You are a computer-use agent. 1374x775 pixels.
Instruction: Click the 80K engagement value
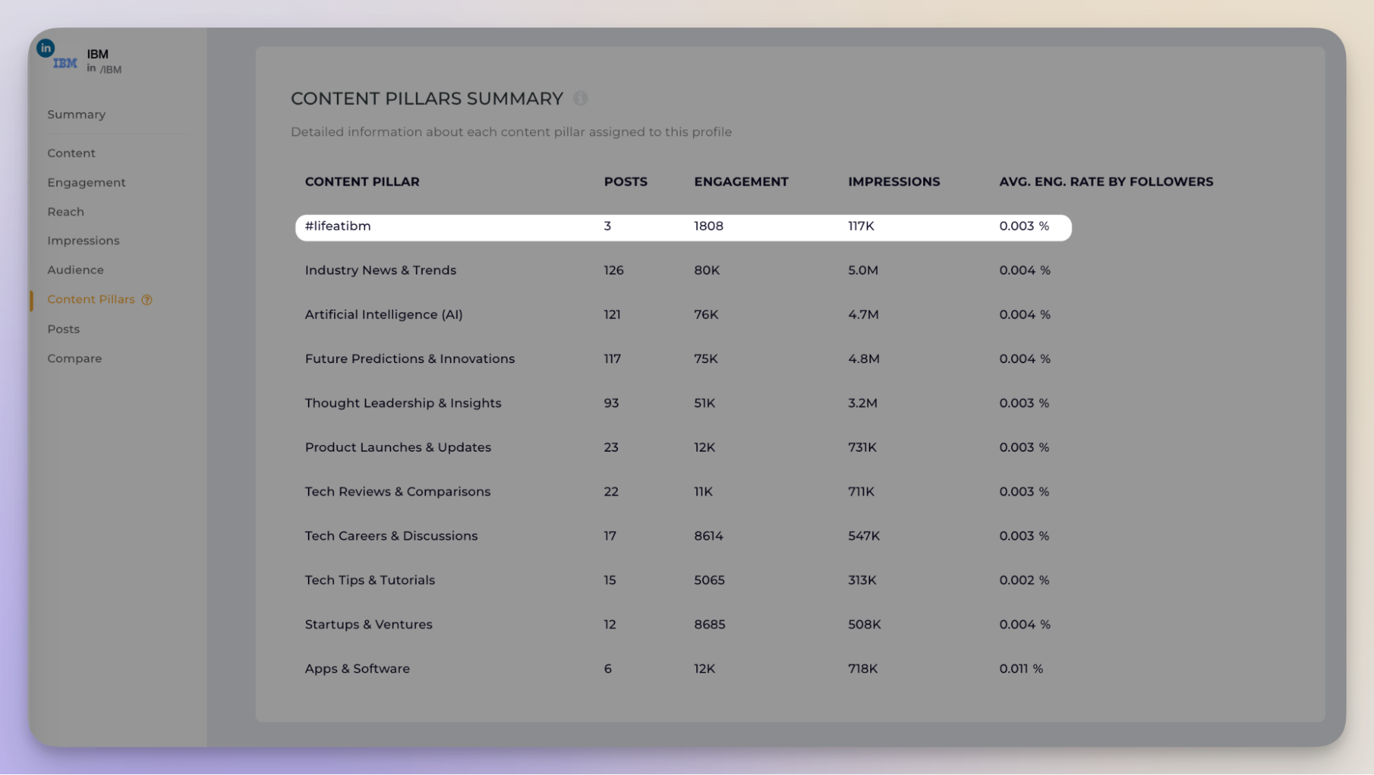point(707,271)
